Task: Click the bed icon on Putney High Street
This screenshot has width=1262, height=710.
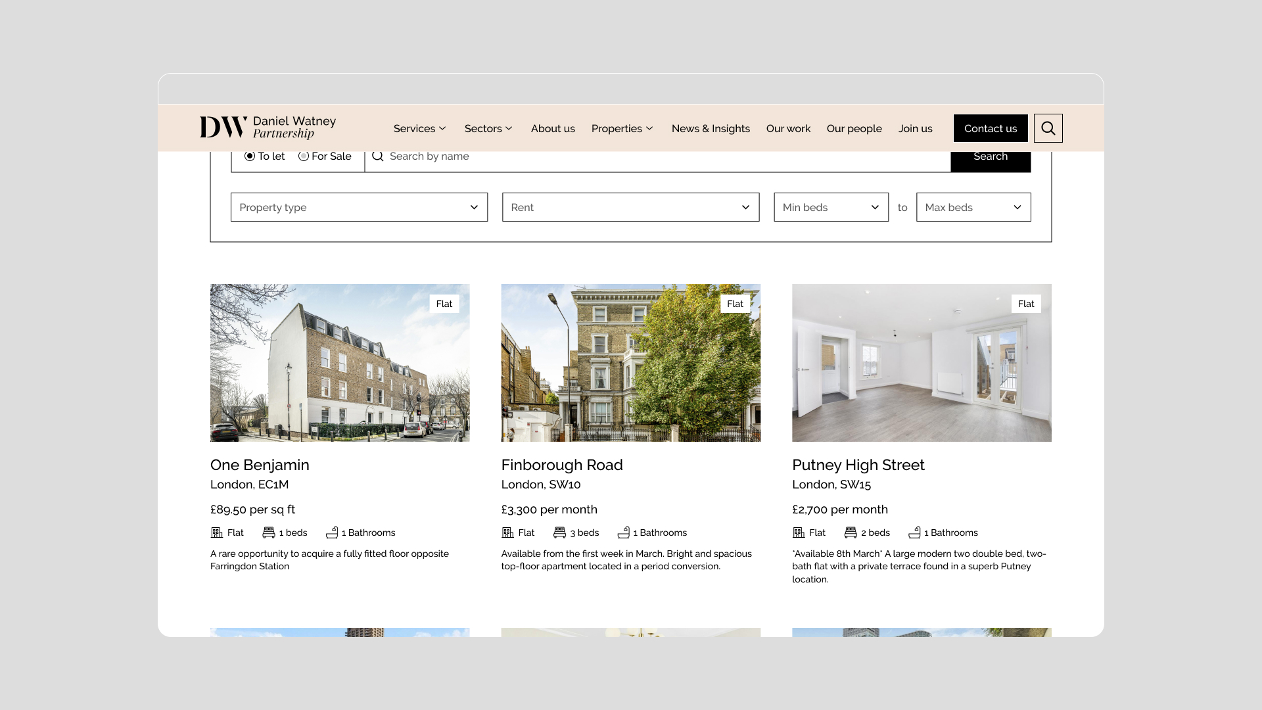Action: (x=851, y=532)
